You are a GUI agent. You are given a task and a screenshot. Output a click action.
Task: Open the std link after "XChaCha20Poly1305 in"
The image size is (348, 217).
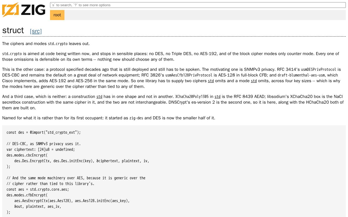217,97
